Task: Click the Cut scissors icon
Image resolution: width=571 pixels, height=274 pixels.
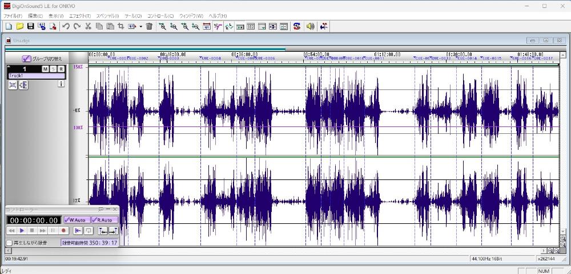Action: tap(88, 26)
